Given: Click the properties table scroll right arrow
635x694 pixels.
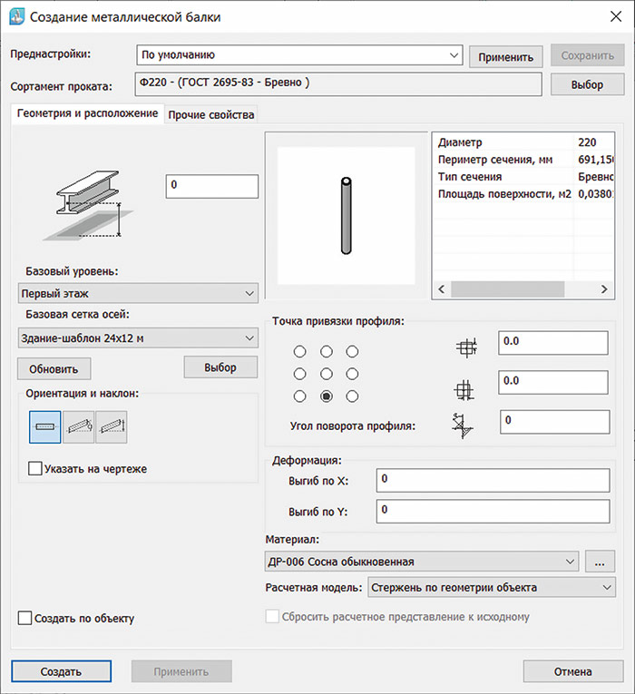Looking at the screenshot, I should 604,289.
